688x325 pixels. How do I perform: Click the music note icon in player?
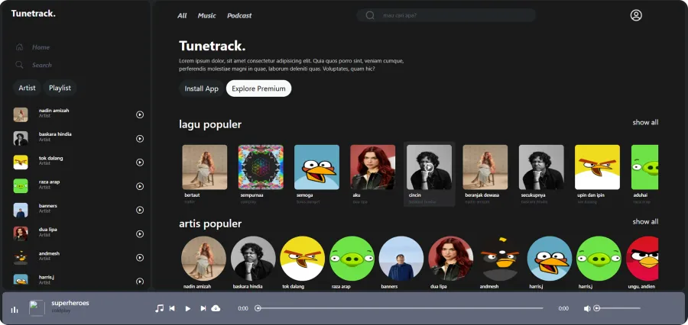point(159,308)
